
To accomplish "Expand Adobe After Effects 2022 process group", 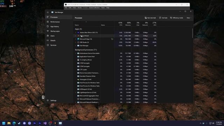I will coord(76,33).
